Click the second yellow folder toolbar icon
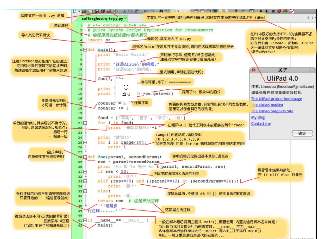The height and width of the screenshot is (239, 321). [x=91, y=11]
